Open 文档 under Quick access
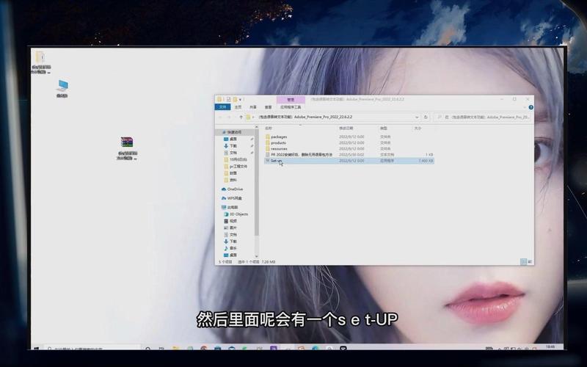Image resolution: width=587 pixels, height=367 pixels. [x=233, y=153]
